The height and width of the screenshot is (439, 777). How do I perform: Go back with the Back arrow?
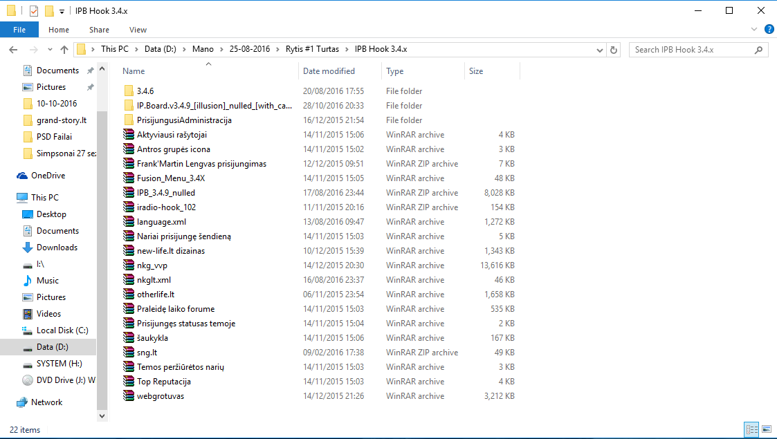[13, 50]
